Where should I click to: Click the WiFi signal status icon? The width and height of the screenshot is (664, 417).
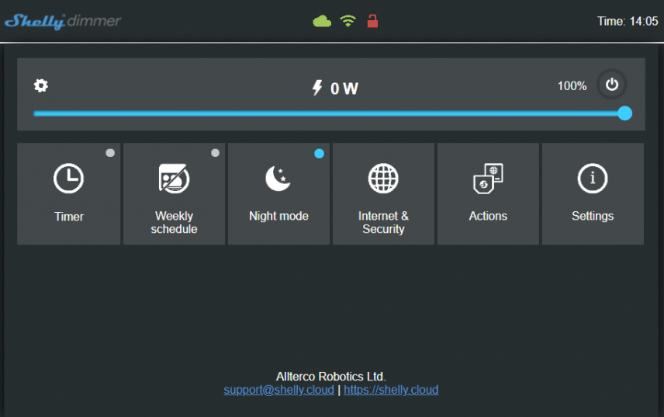point(348,21)
